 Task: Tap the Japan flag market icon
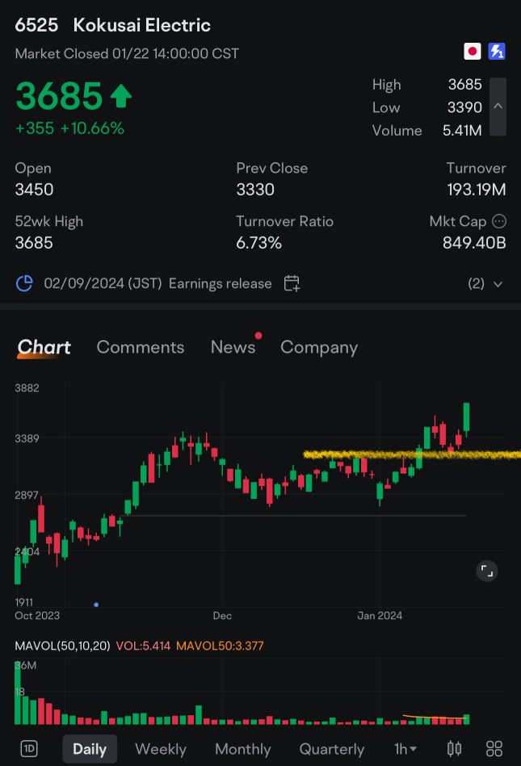(472, 52)
